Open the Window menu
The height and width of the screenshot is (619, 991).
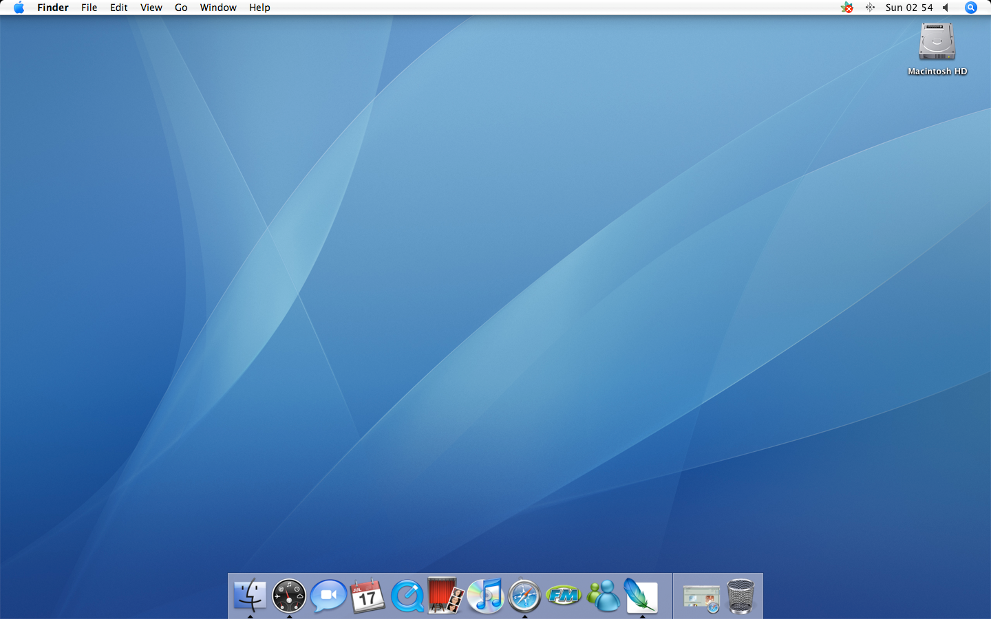(x=218, y=8)
